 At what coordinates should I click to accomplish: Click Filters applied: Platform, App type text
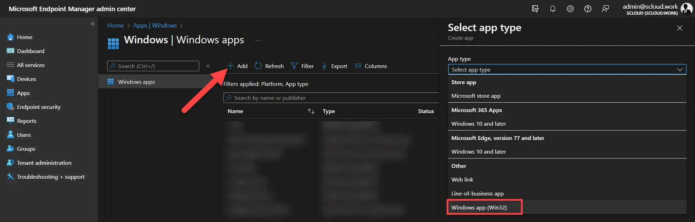pos(266,84)
